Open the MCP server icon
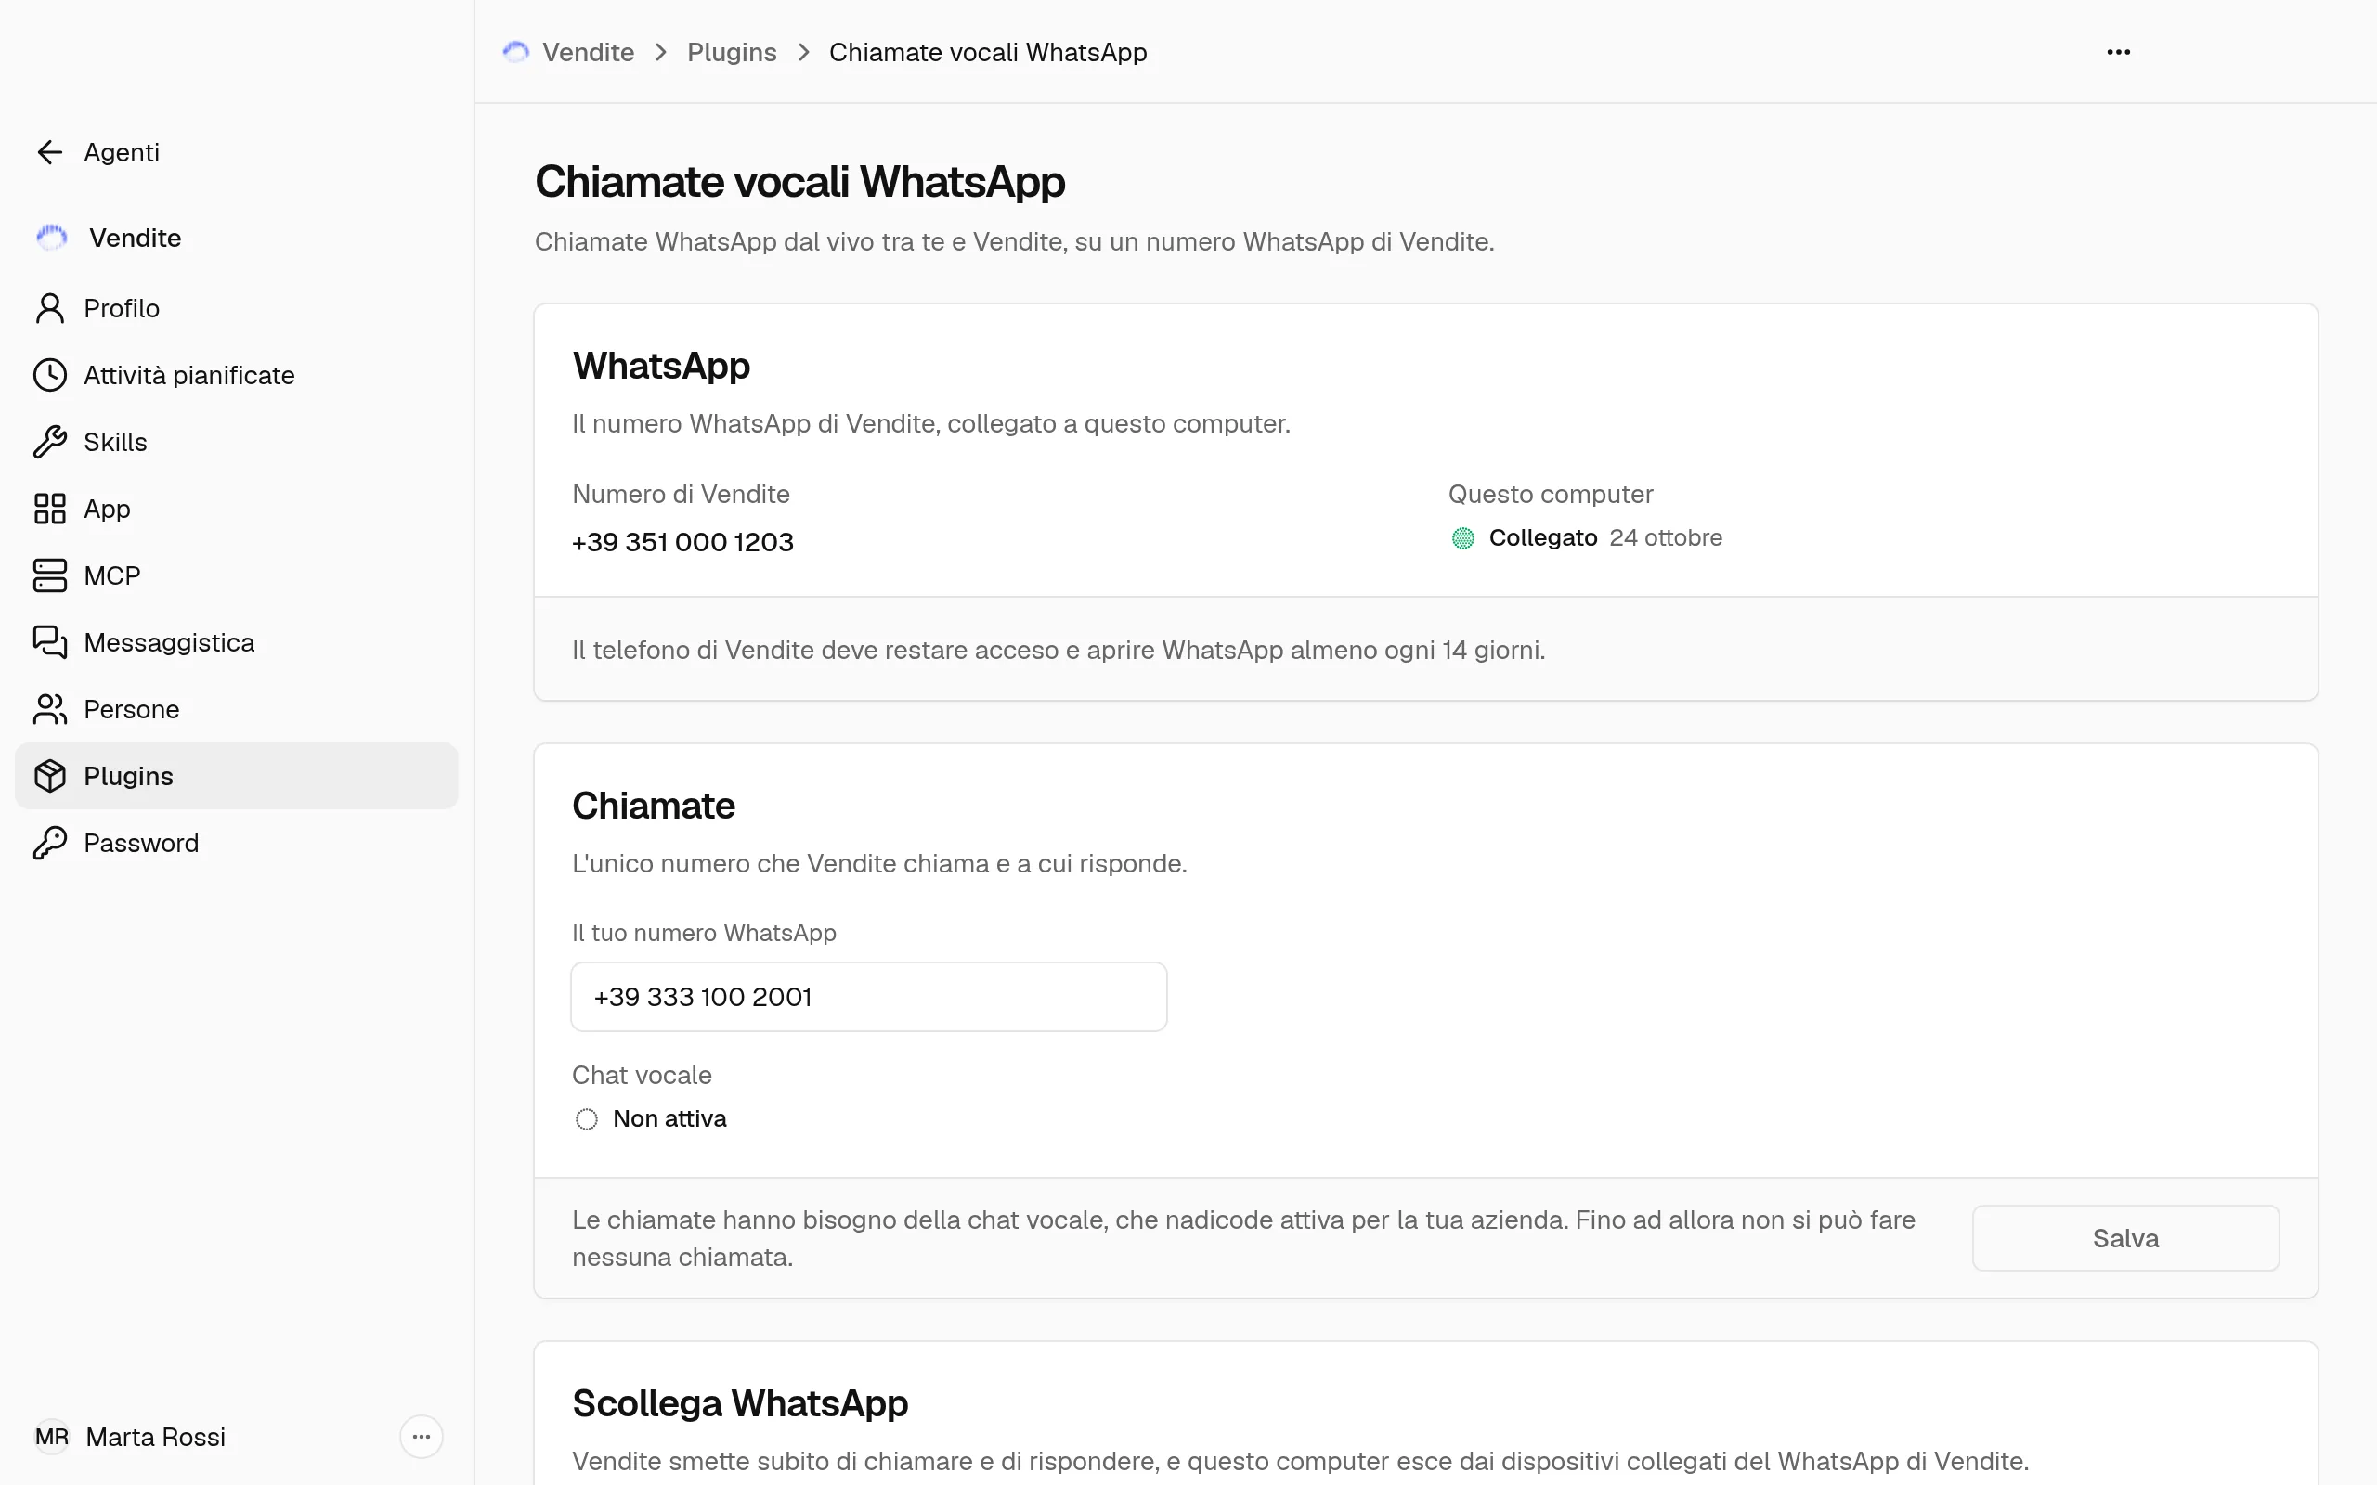The image size is (2377, 1485). click(x=49, y=575)
